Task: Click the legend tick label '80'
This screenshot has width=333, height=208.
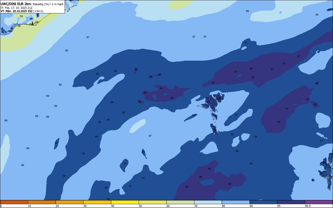Action: coord(223,206)
